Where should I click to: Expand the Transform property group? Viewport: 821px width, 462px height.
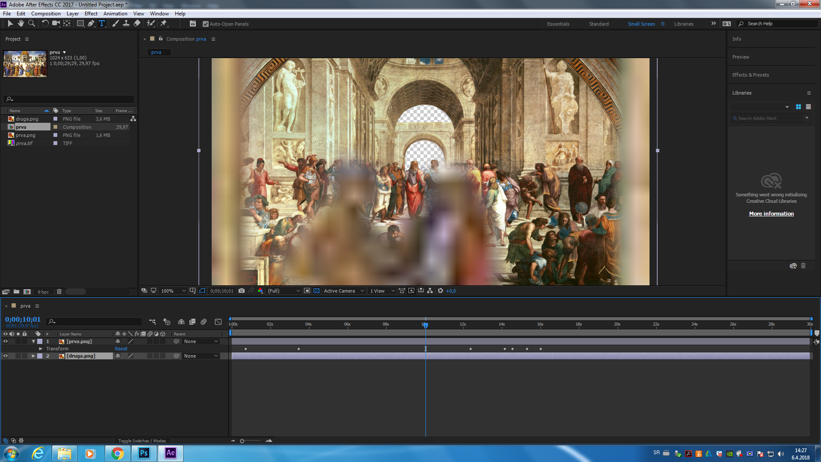pos(41,349)
